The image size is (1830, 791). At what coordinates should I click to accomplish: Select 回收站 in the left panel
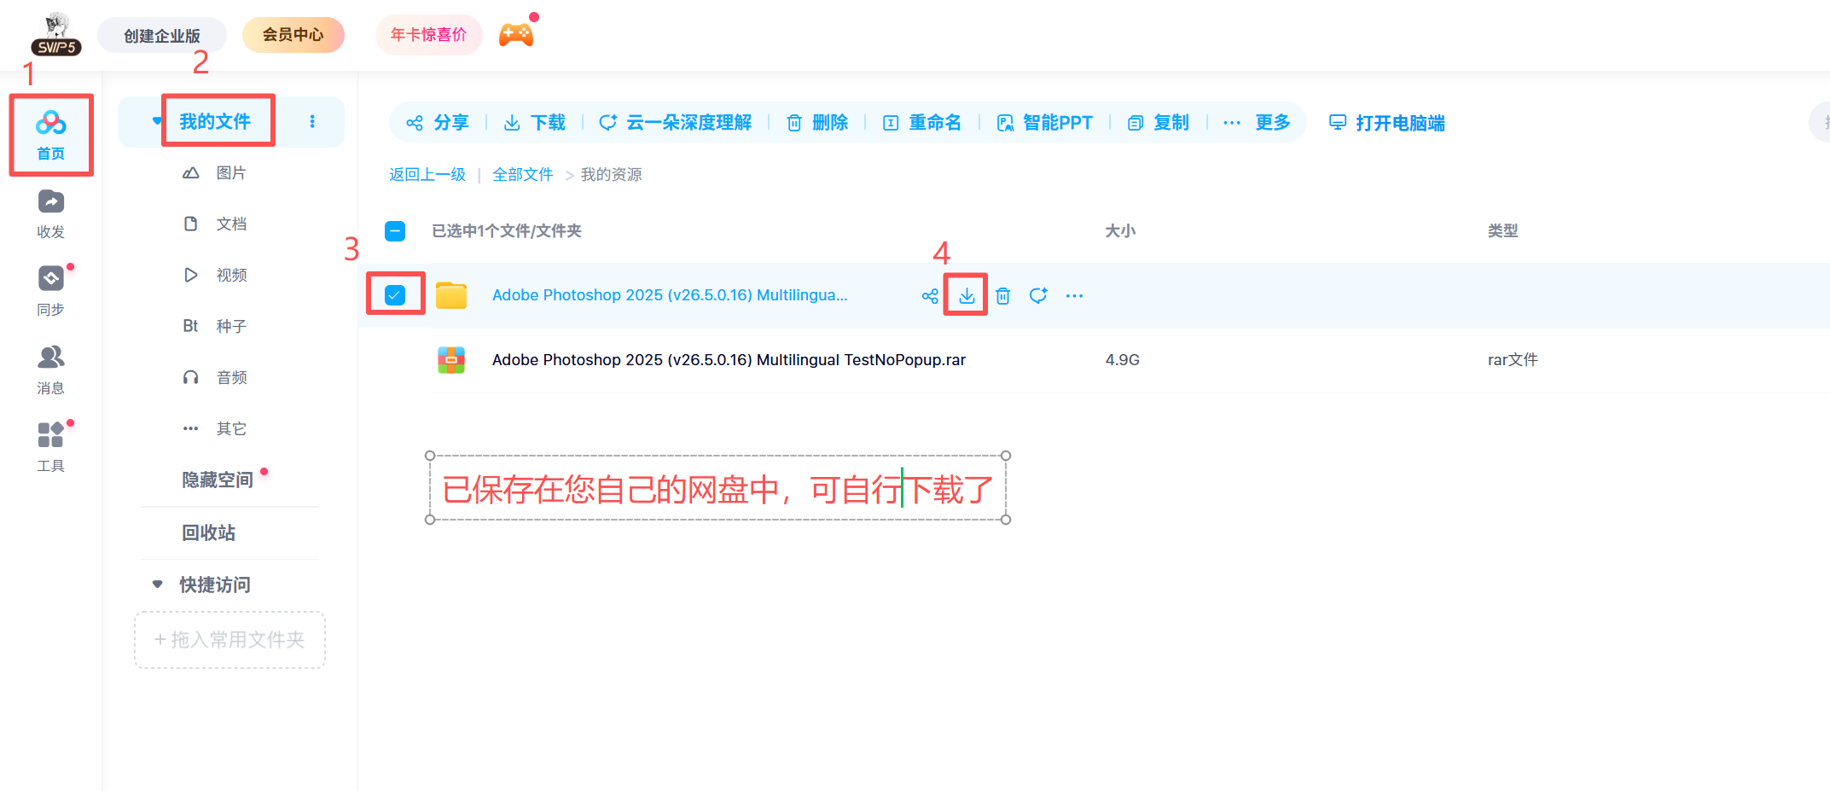click(208, 533)
